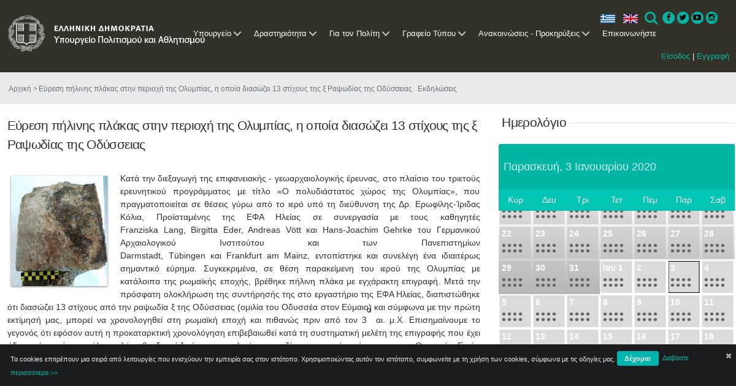The image size is (736, 386).
Task: Select calendar day 24
Action: [582, 243]
